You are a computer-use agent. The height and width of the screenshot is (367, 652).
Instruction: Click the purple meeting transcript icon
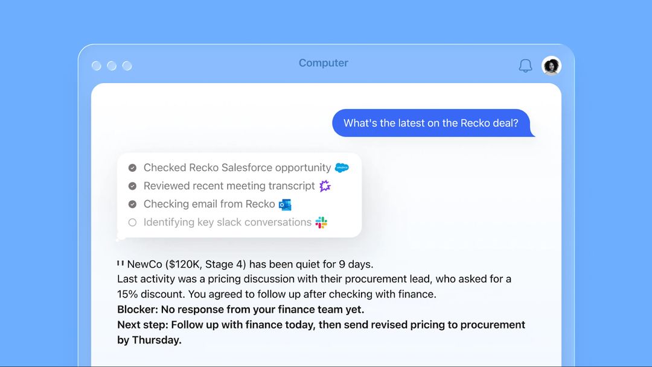[325, 186]
